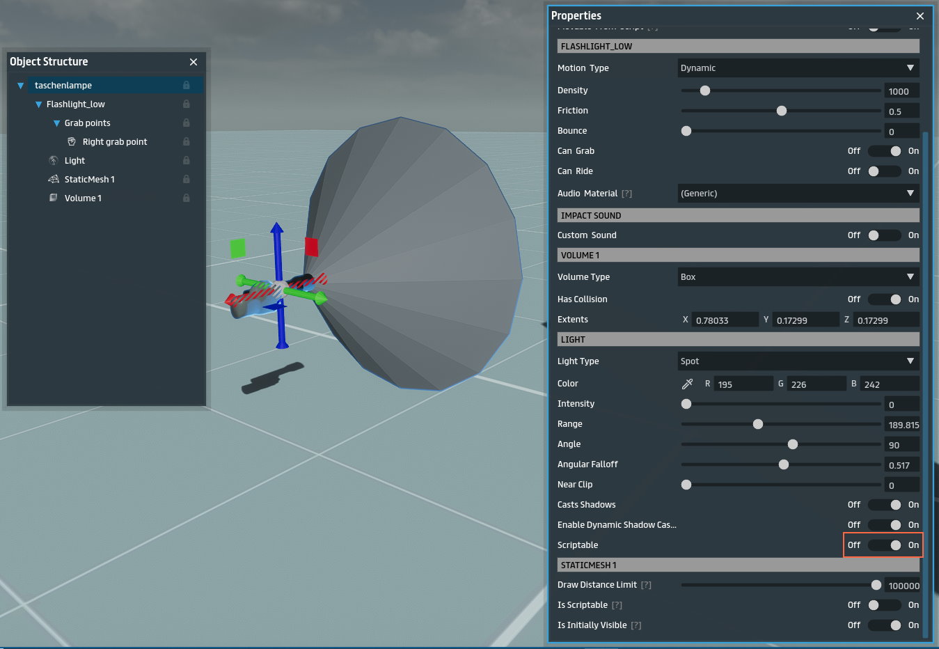Collapse the taschenlampe tree node

click(21, 86)
